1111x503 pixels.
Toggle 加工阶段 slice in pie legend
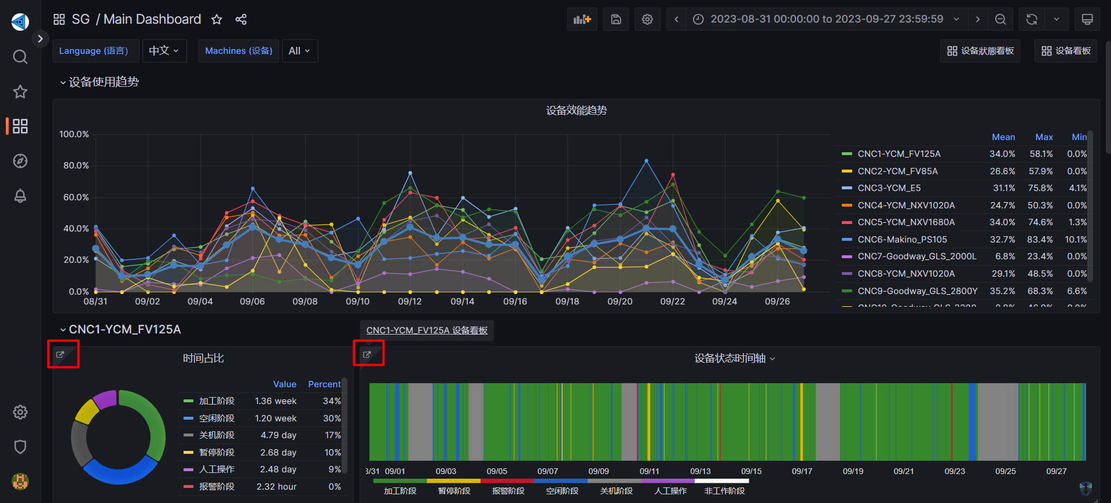tap(217, 401)
